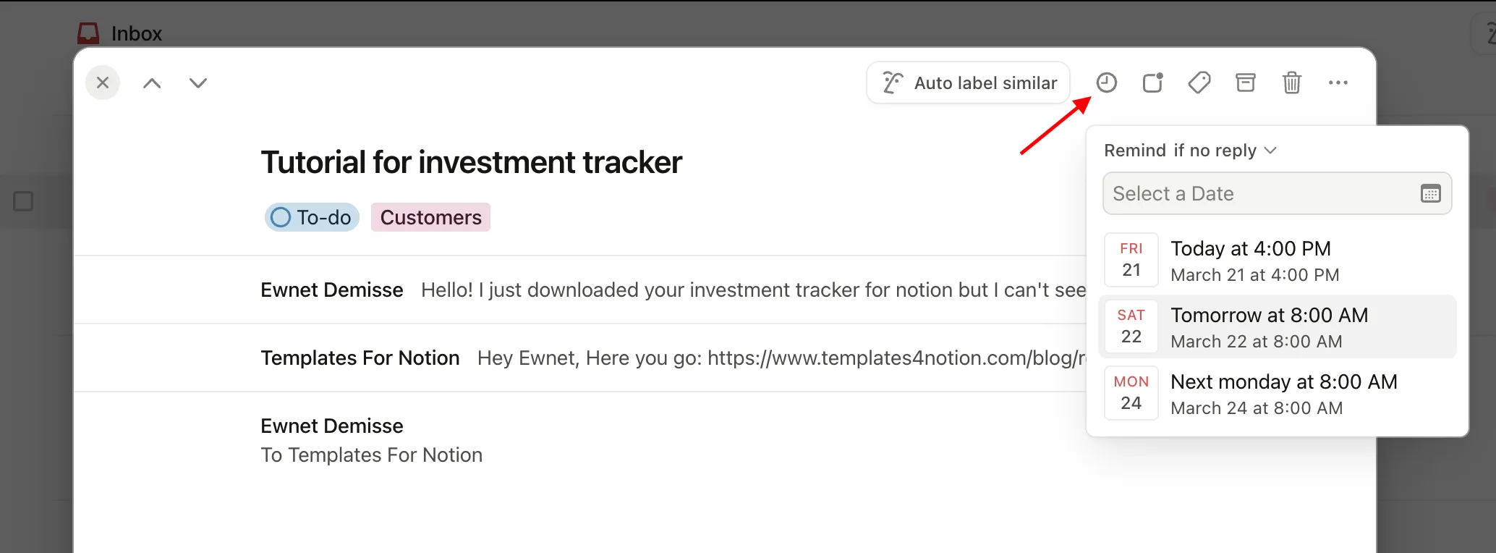Click the clock reminder icon
This screenshot has height=553, width=1496.
point(1106,83)
